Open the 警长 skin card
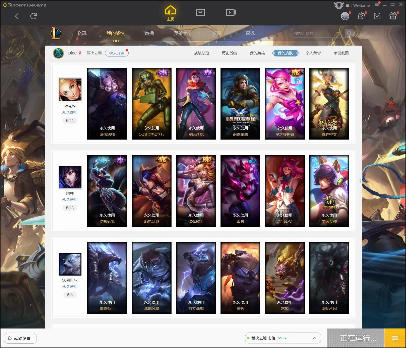This screenshot has width=406, height=348. coord(240,278)
